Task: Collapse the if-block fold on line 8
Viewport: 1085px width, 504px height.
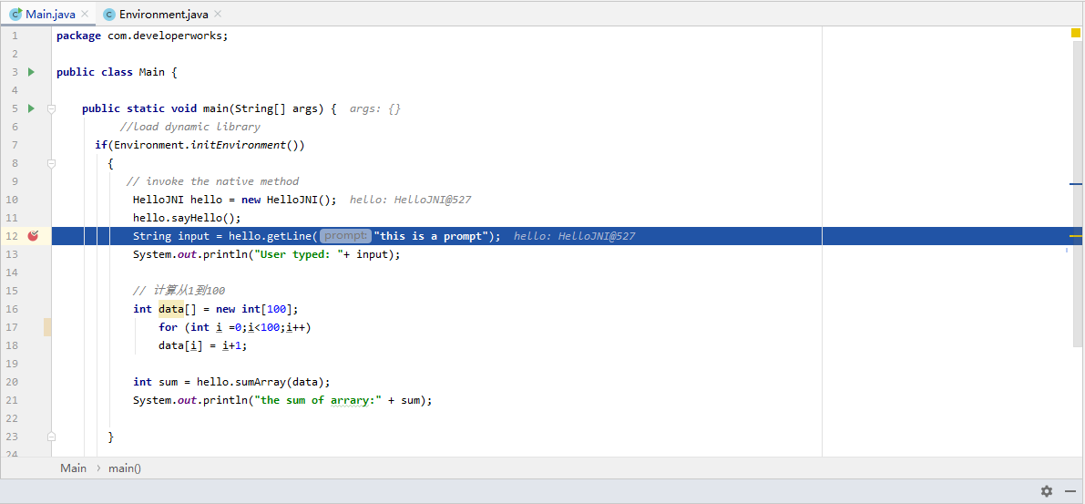Action: pyautogui.click(x=50, y=163)
